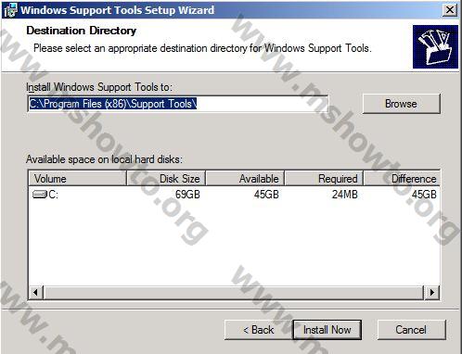Screen dimensions: 462x354
Task: Click the left arrow of horizontal scrollbar
Action: [36, 292]
